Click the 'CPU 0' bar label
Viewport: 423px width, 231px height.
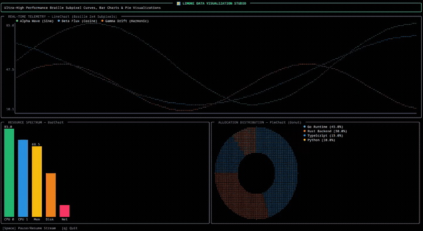coord(9,219)
